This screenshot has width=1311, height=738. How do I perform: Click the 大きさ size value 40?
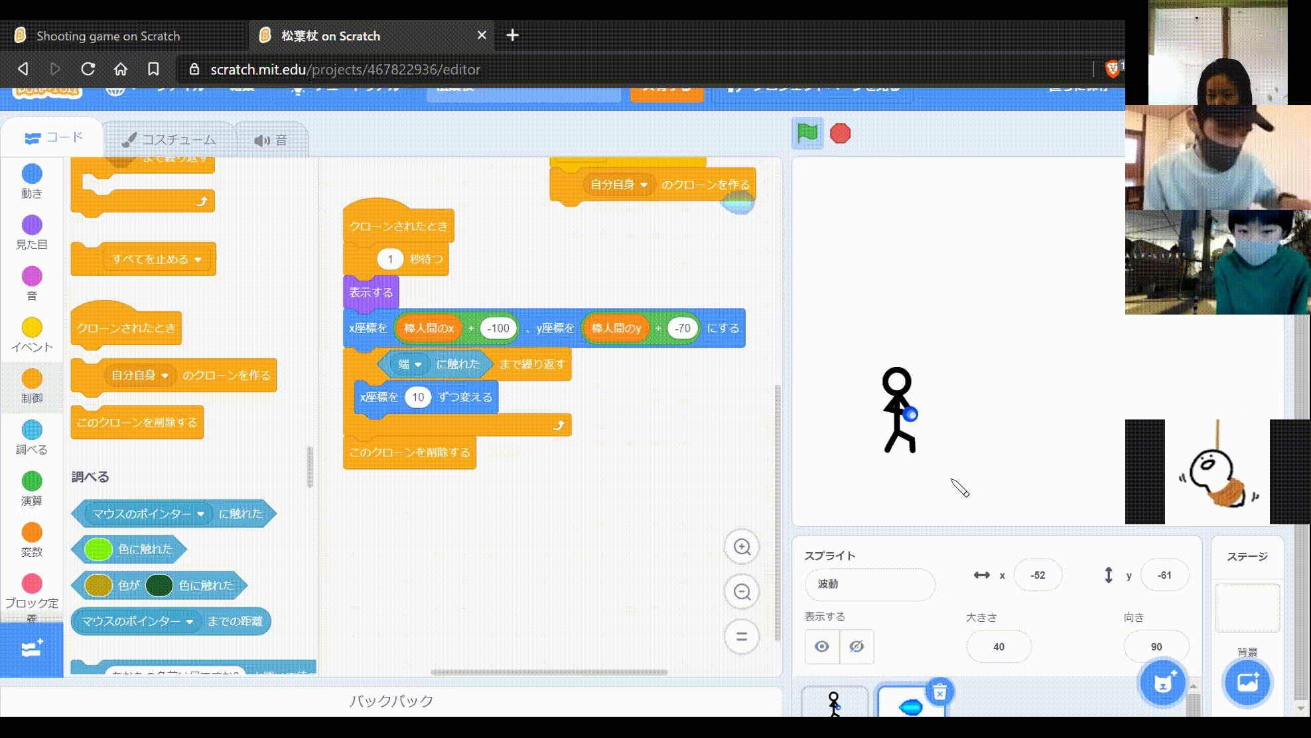(998, 646)
